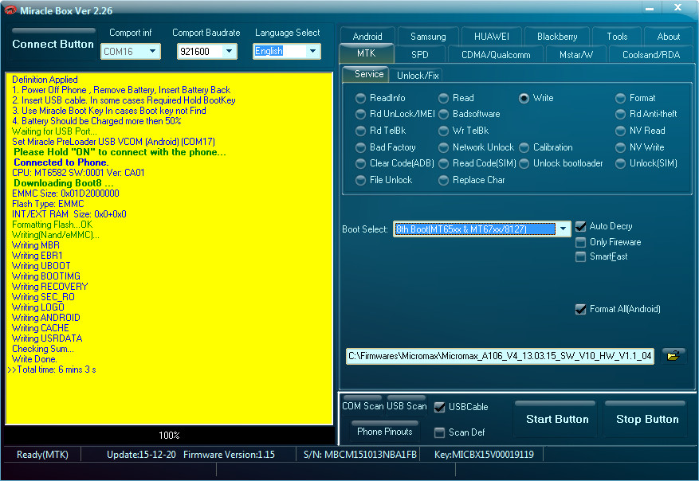Enable the Only Fireware checkbox
699x481 pixels.
click(x=580, y=242)
